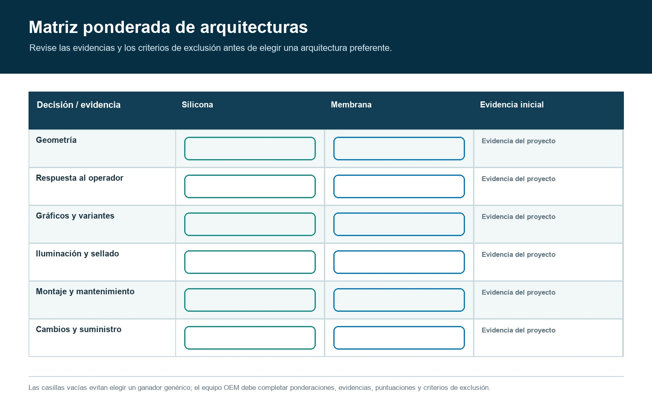
Task: Click the "Decisión / evidencia" column header
Action: click(79, 105)
